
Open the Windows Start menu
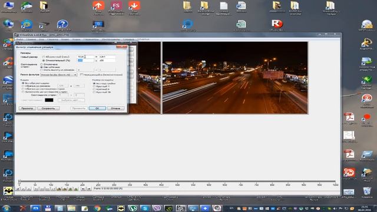coord(6,208)
